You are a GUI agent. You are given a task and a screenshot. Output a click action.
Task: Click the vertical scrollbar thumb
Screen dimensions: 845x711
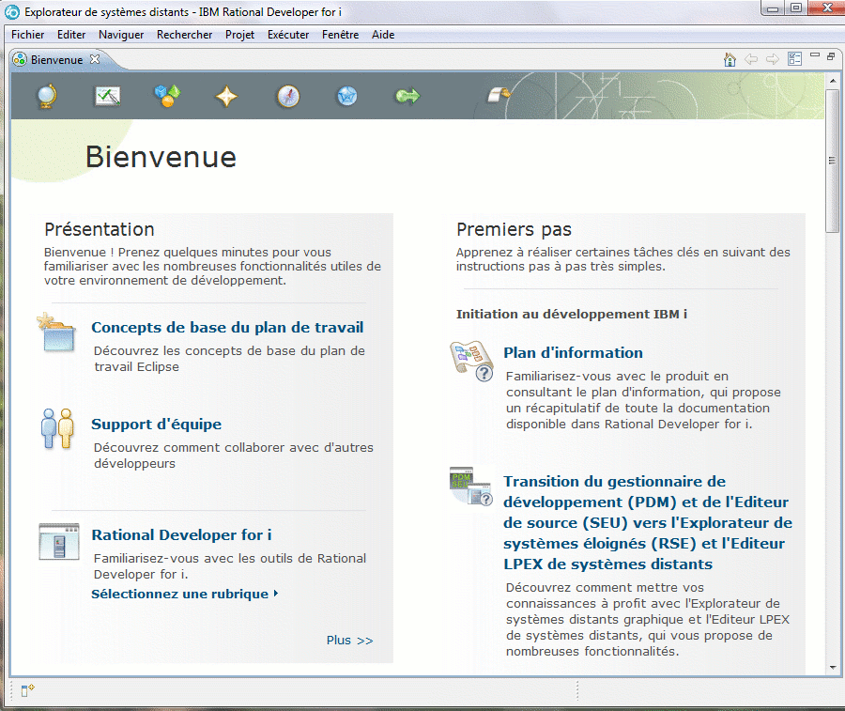[x=833, y=161]
